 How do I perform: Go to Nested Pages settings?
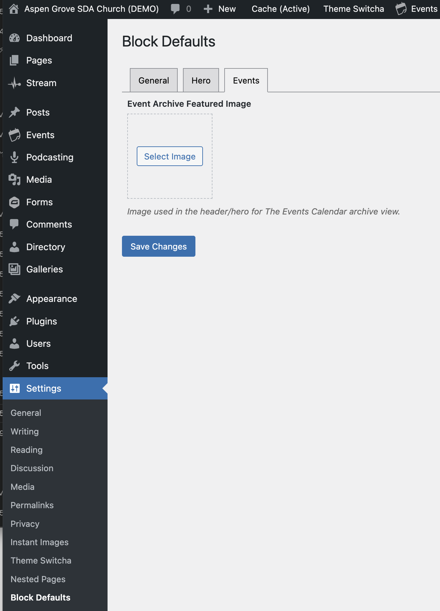coord(38,579)
